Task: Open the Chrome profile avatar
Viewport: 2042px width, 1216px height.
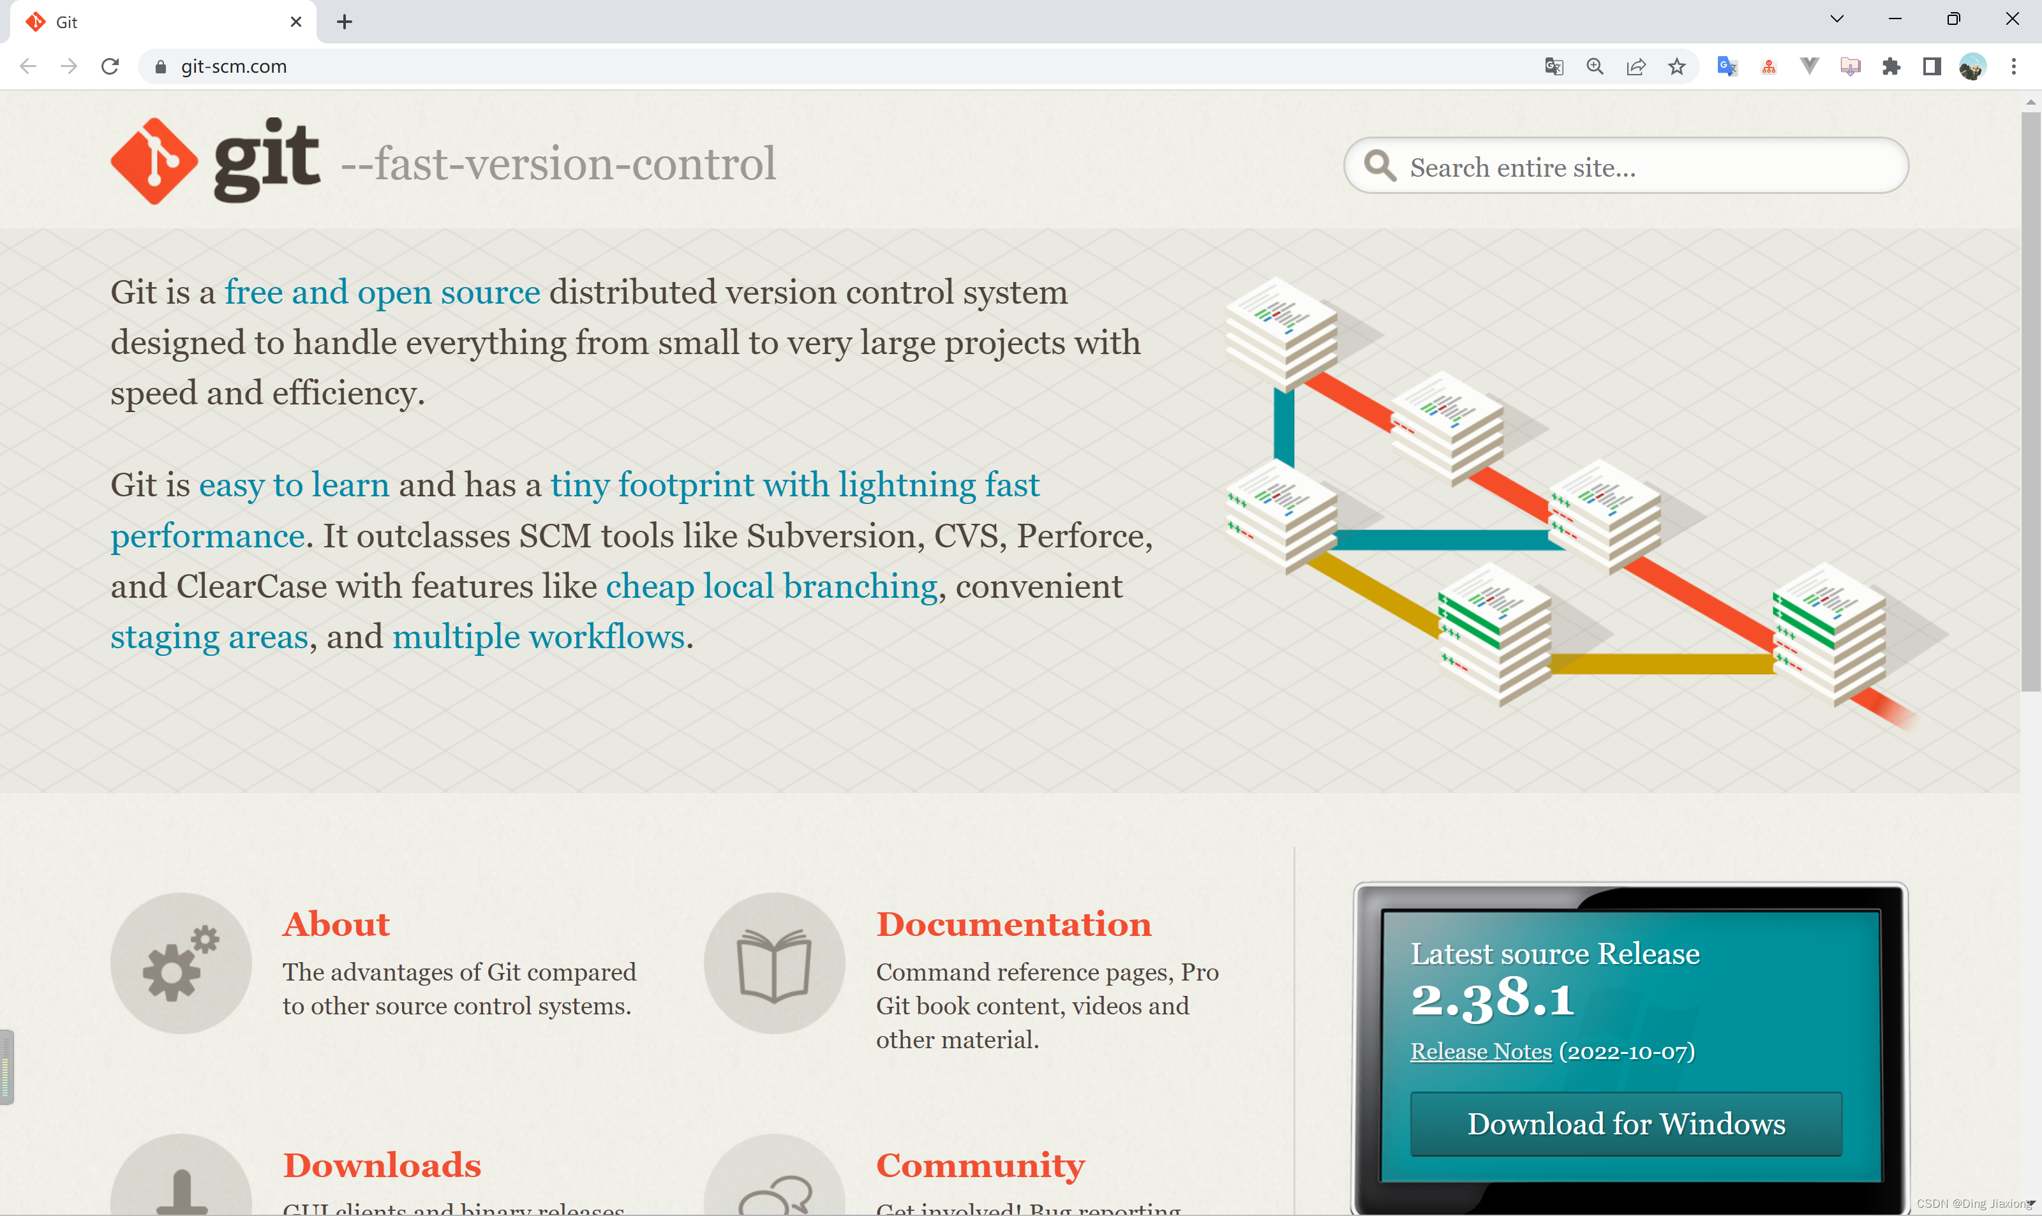Action: tap(1972, 66)
